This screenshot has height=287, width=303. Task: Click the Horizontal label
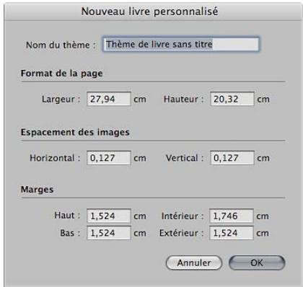pyautogui.click(x=55, y=158)
